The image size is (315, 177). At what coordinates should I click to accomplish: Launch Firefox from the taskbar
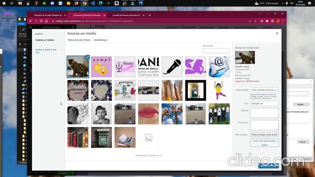click(76, 3)
